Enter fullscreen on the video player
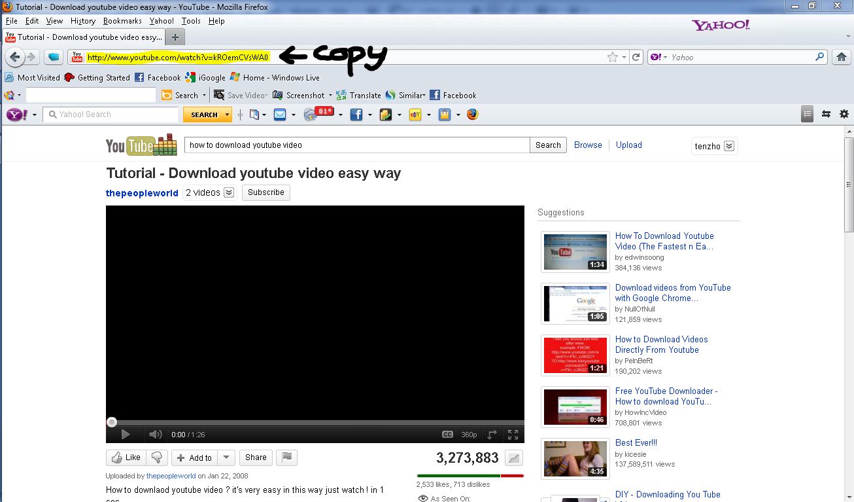Screen dimensions: 854x502 tap(513, 435)
